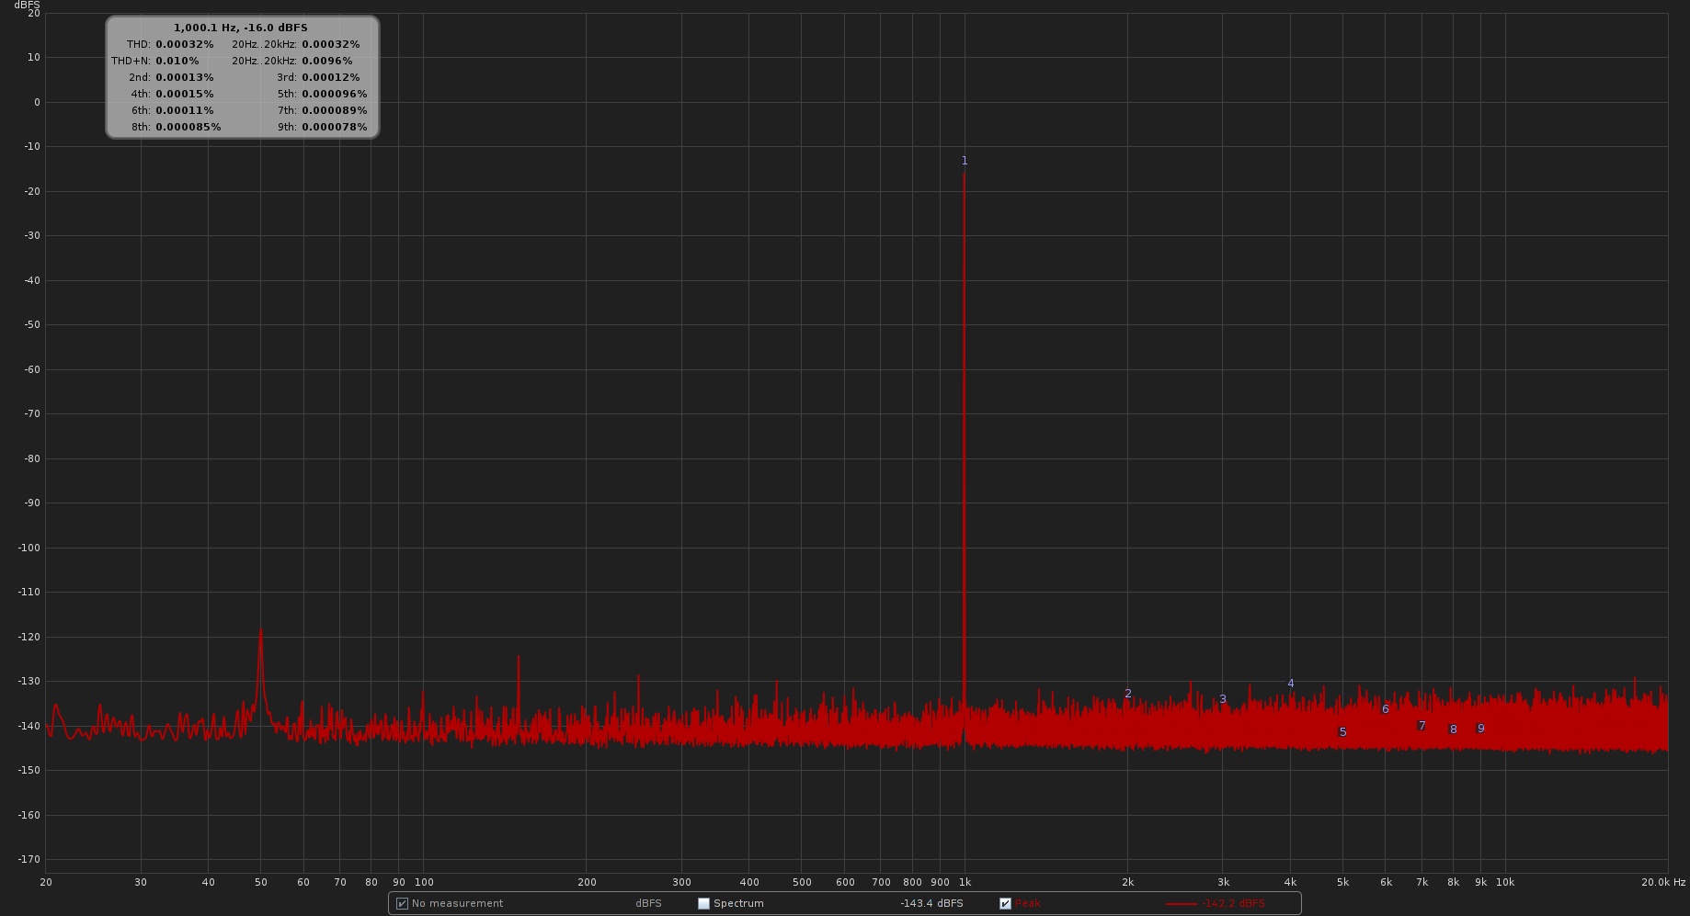Click the 20Hz..20kHz THD+N value '0.0096%'
The width and height of the screenshot is (1690, 916).
(x=327, y=61)
